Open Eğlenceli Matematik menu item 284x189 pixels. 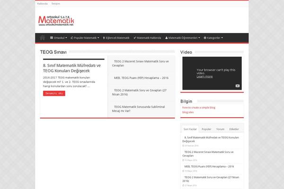coord(116,38)
